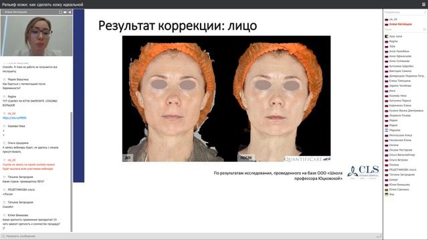Image resolution: width=428 pixels, height=240 pixels.
Task: Select Юлия Бикмуова in participants list
Action: tap(399, 185)
